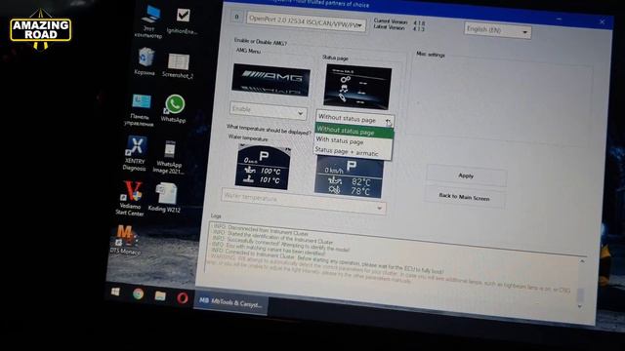This screenshot has height=351, width=625.
Task: Open Opera browser from taskbar
Action: 183,297
